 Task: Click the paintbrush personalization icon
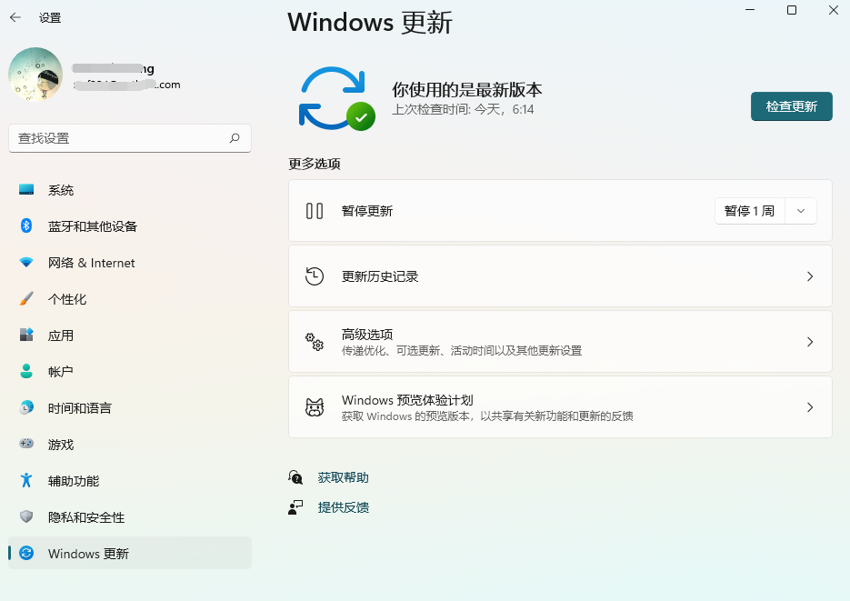pyautogui.click(x=26, y=298)
